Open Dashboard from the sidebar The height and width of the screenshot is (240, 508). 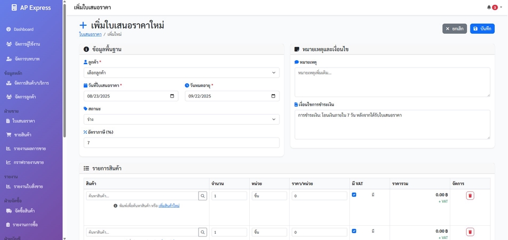pos(23,30)
